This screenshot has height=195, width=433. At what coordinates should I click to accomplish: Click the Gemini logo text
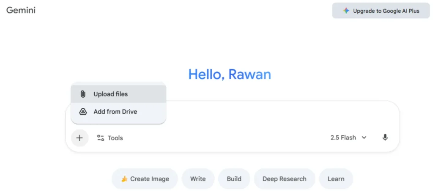point(21,10)
